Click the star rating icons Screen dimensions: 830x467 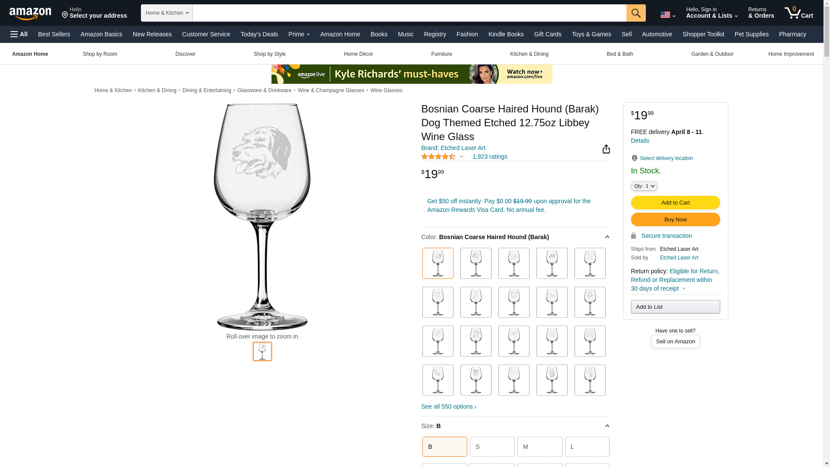pyautogui.click(x=438, y=157)
